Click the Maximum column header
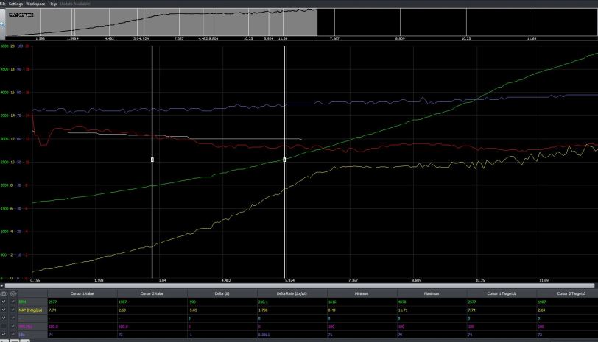 point(432,293)
